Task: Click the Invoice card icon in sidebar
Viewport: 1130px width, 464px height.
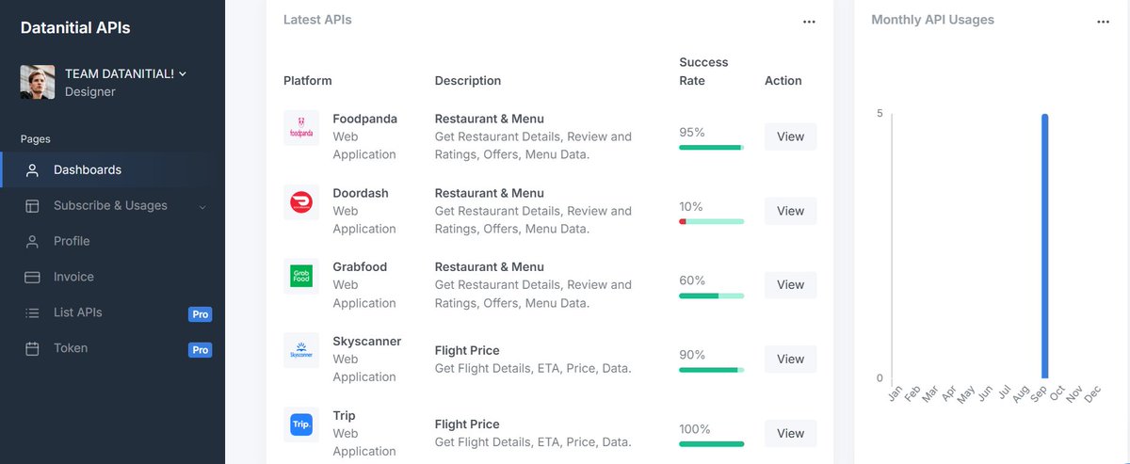Action: pyautogui.click(x=32, y=278)
